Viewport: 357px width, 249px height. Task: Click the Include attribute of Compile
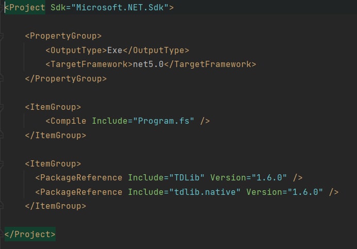click(x=110, y=121)
